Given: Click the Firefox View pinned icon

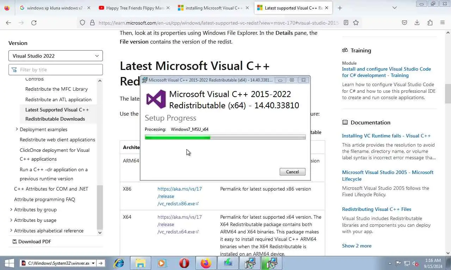Looking at the screenshot, I should 7,8.
